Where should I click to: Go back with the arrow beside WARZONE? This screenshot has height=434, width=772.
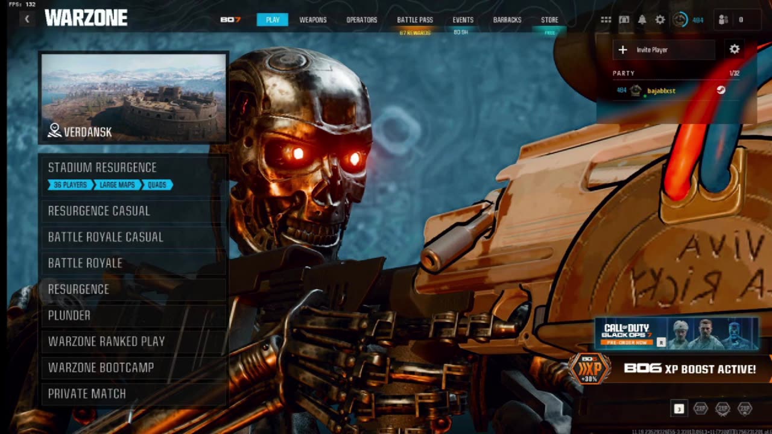(x=27, y=19)
